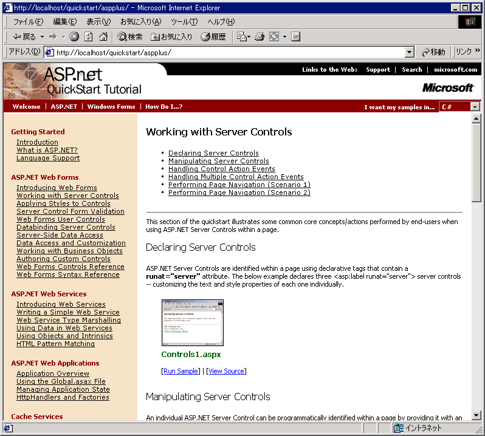Open the History (履歴) toolbar button
The image size is (485, 436).
pos(213,37)
